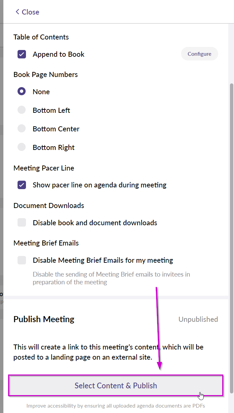
Task: Click the Unpublished status text
Action: (198, 319)
